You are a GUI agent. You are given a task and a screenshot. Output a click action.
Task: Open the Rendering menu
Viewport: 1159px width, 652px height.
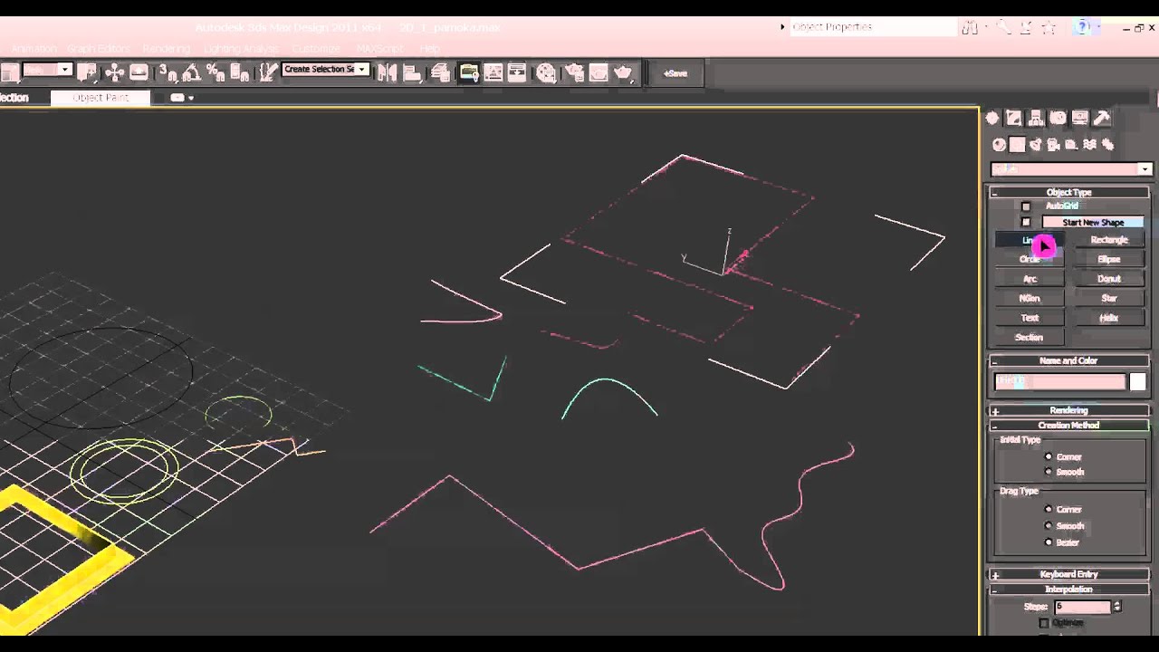click(x=167, y=48)
